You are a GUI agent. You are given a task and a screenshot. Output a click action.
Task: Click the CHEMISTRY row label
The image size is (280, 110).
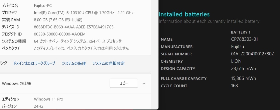[172, 61]
